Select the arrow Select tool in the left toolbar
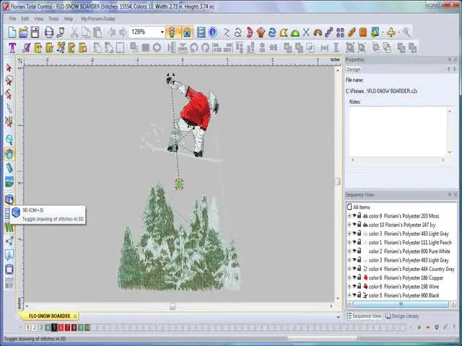Screen dimensions: 462x346 tap(9, 68)
